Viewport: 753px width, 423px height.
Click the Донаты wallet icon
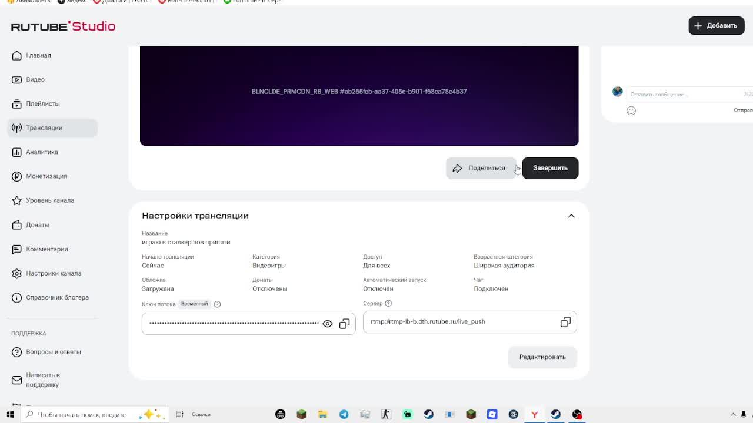click(16, 225)
